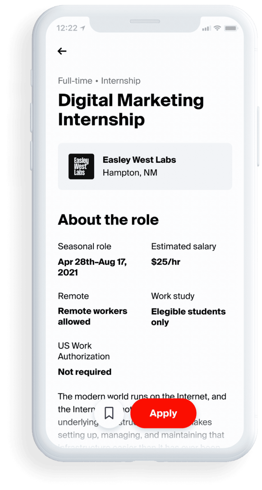Viewport: 262px width, 490px height.
Task: Bookmark this internship with the bookmark icon
Action: tap(109, 413)
